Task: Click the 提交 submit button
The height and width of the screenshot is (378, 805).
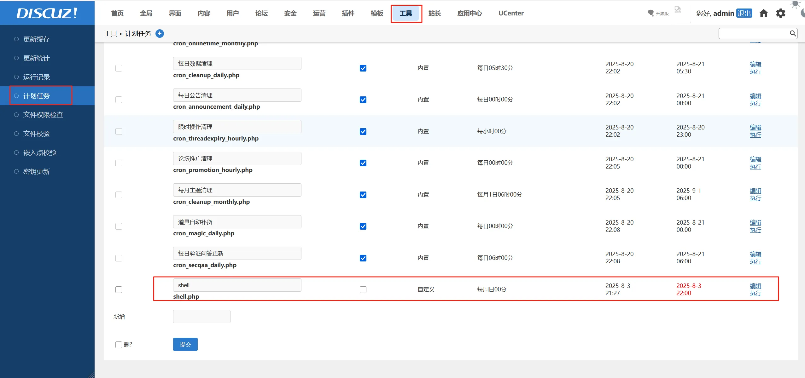Action: point(185,344)
